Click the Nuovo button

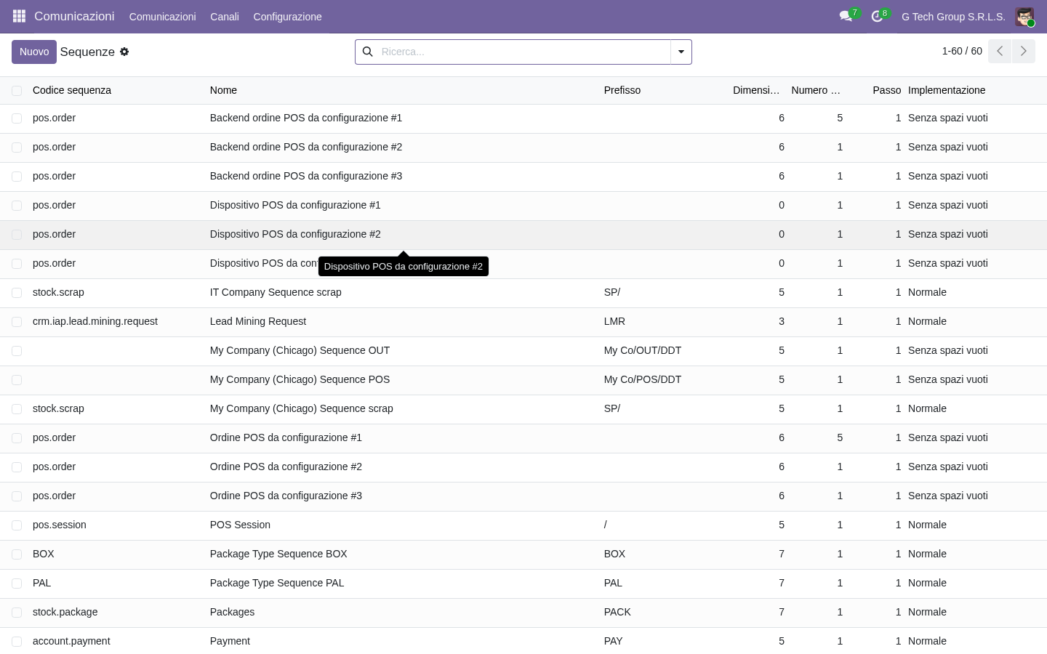pos(34,52)
